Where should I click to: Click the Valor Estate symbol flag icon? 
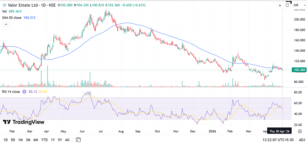tap(4, 5)
